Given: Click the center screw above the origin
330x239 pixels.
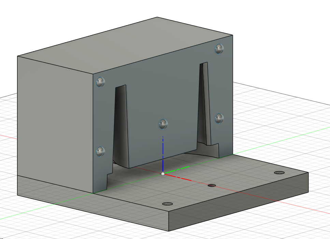Looking at the screenshot, I should coord(164,124).
